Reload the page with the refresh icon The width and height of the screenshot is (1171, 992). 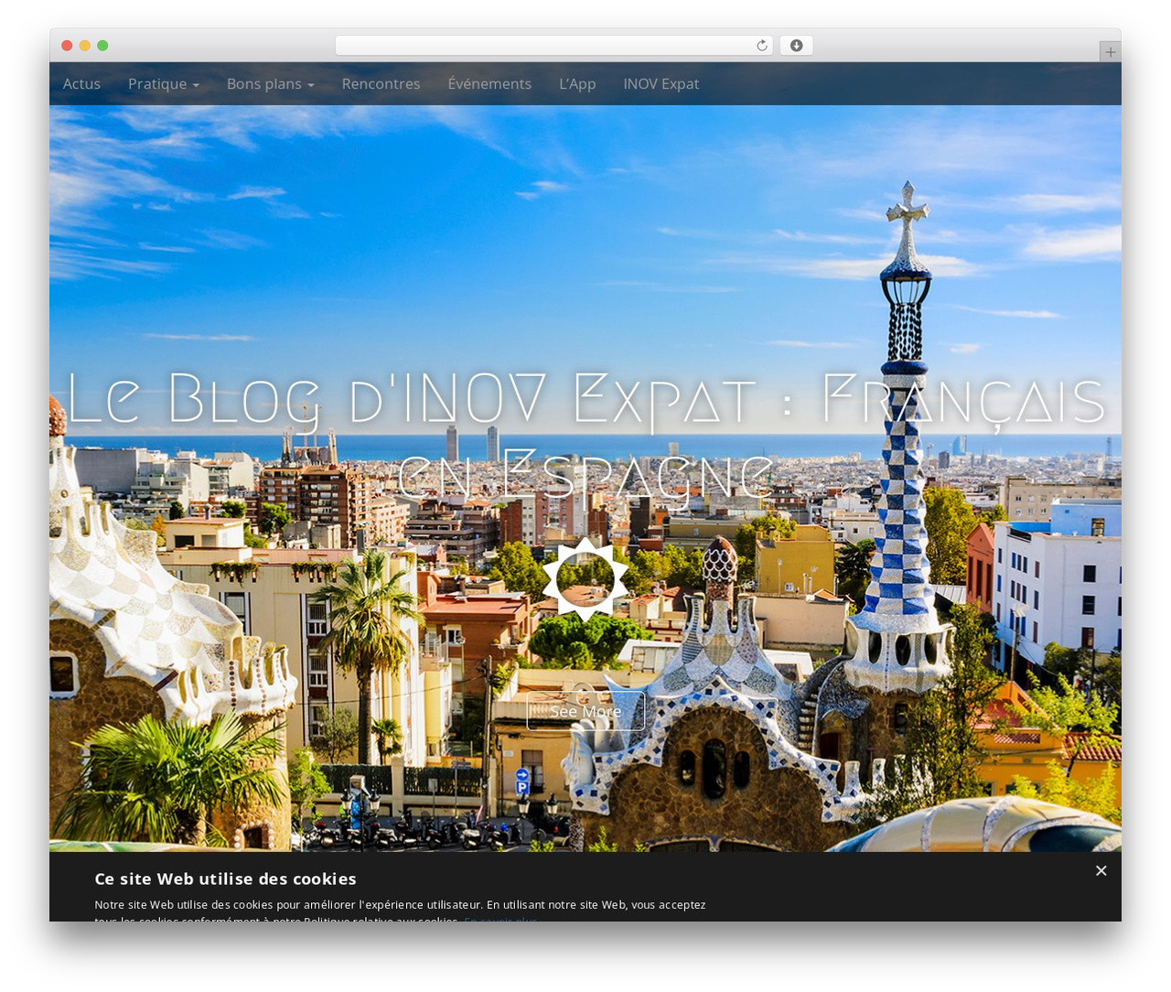tap(761, 46)
